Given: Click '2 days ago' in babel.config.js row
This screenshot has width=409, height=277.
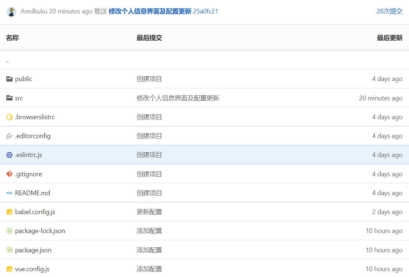Looking at the screenshot, I should [387, 212].
